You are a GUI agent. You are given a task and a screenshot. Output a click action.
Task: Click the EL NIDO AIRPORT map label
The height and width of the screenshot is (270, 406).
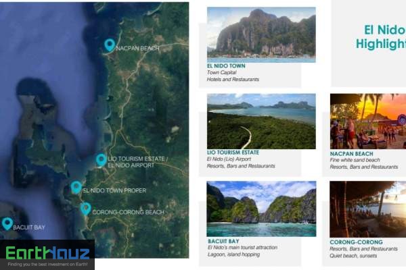click(131, 165)
